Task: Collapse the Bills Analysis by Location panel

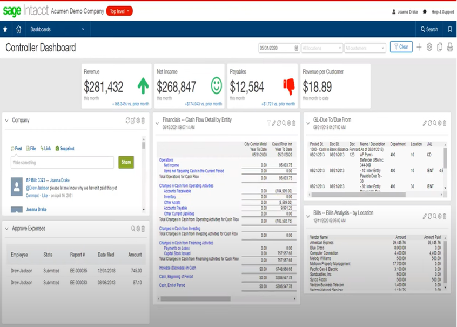Action: click(308, 216)
